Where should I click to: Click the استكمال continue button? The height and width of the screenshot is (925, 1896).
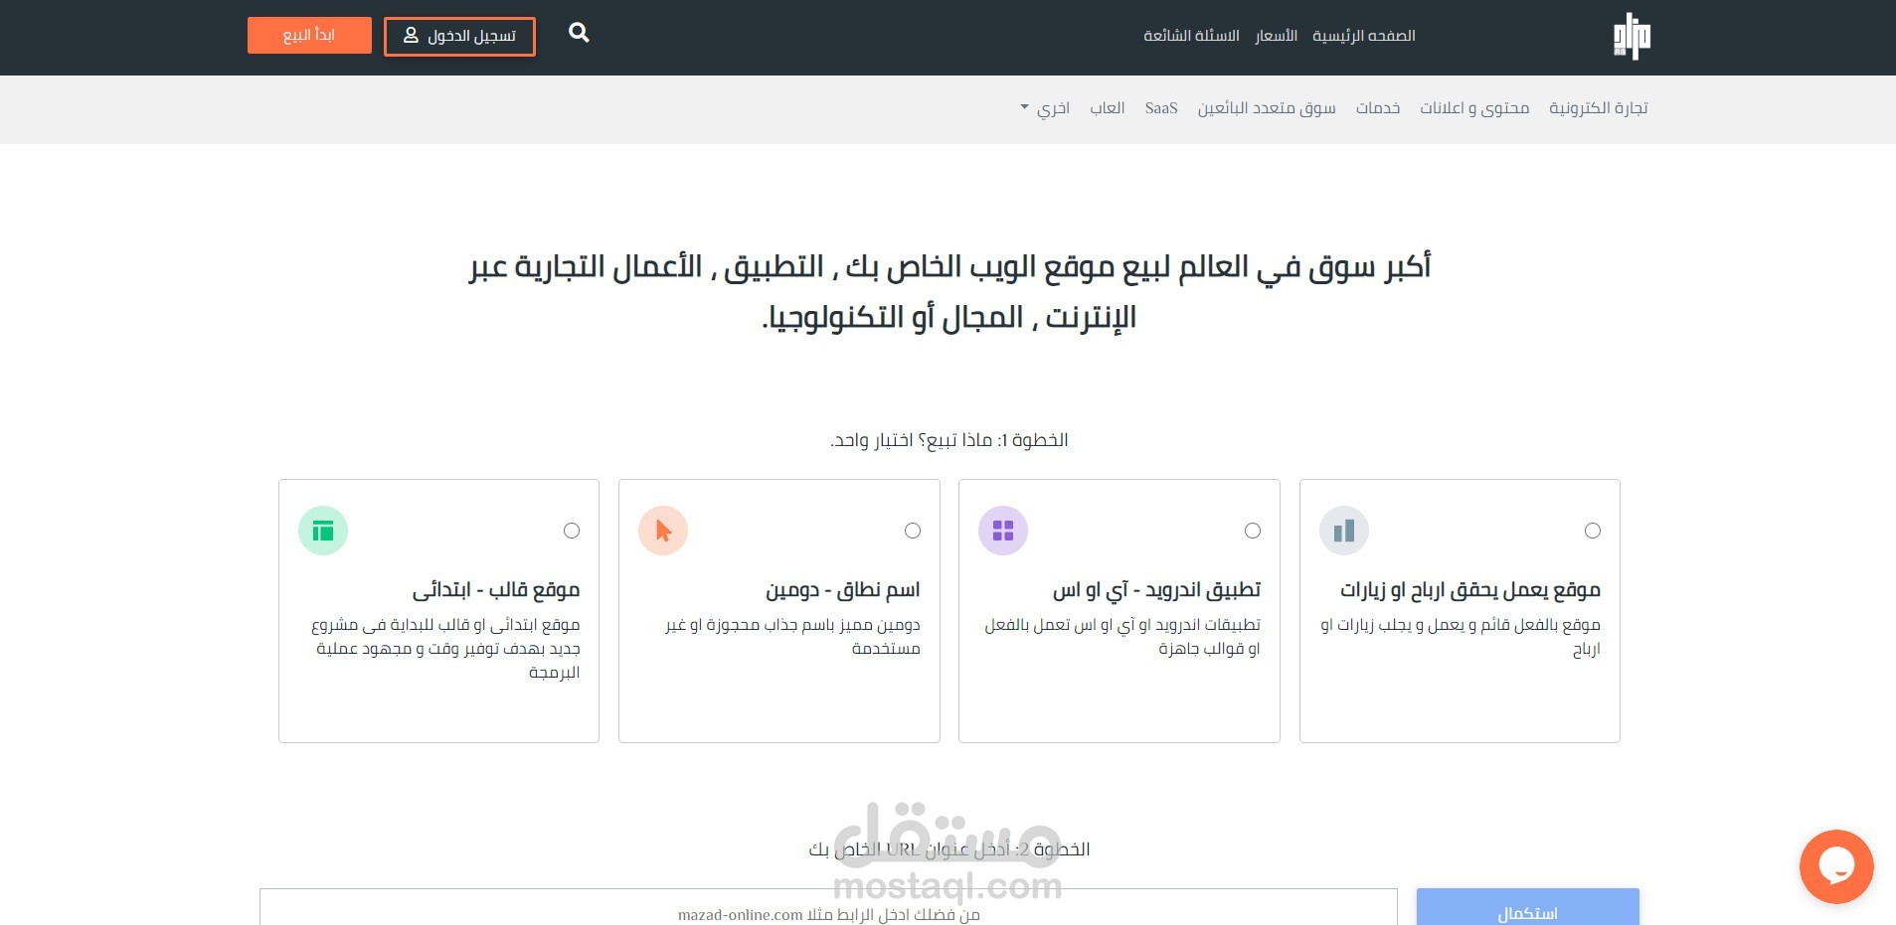click(1527, 907)
